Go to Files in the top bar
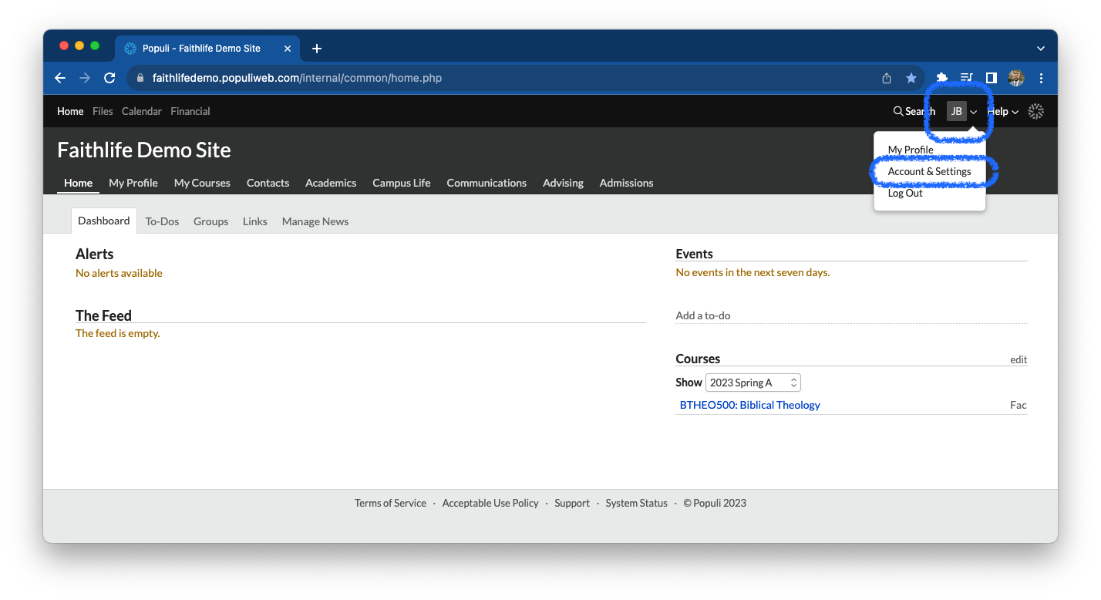Viewport: 1101px width, 600px height. click(103, 111)
